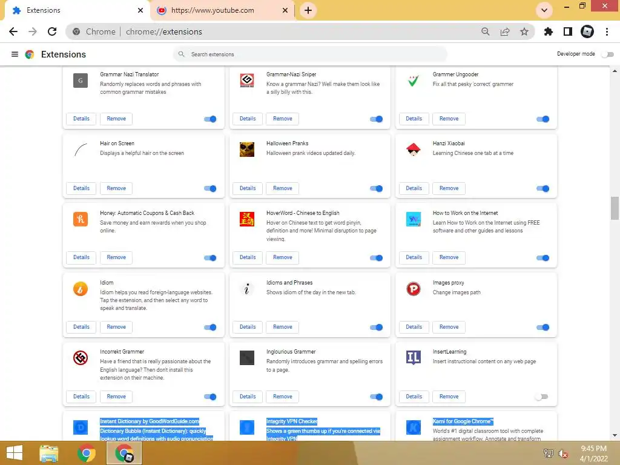Open Details for Grammar-Nazi Sniper
Viewport: 620px width, 465px height.
tap(248, 119)
